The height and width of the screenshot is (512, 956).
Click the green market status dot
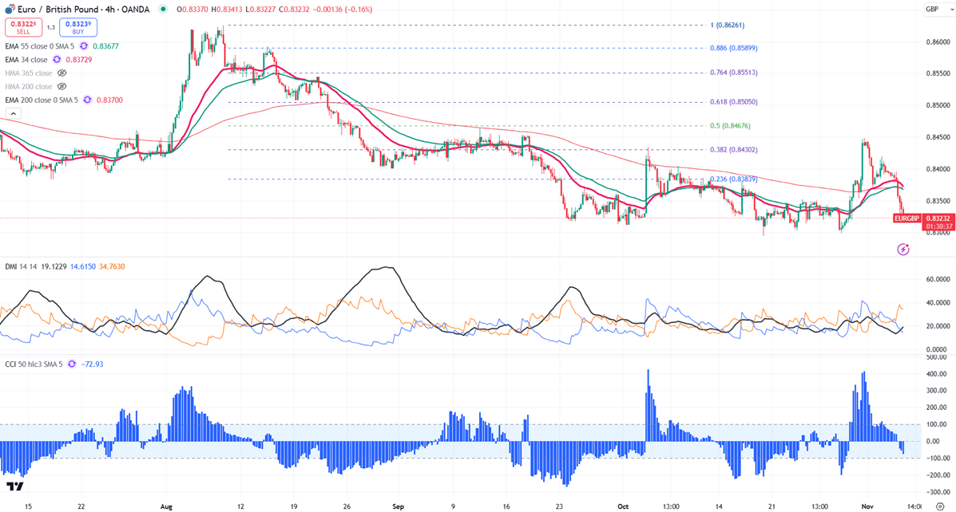[x=163, y=9]
